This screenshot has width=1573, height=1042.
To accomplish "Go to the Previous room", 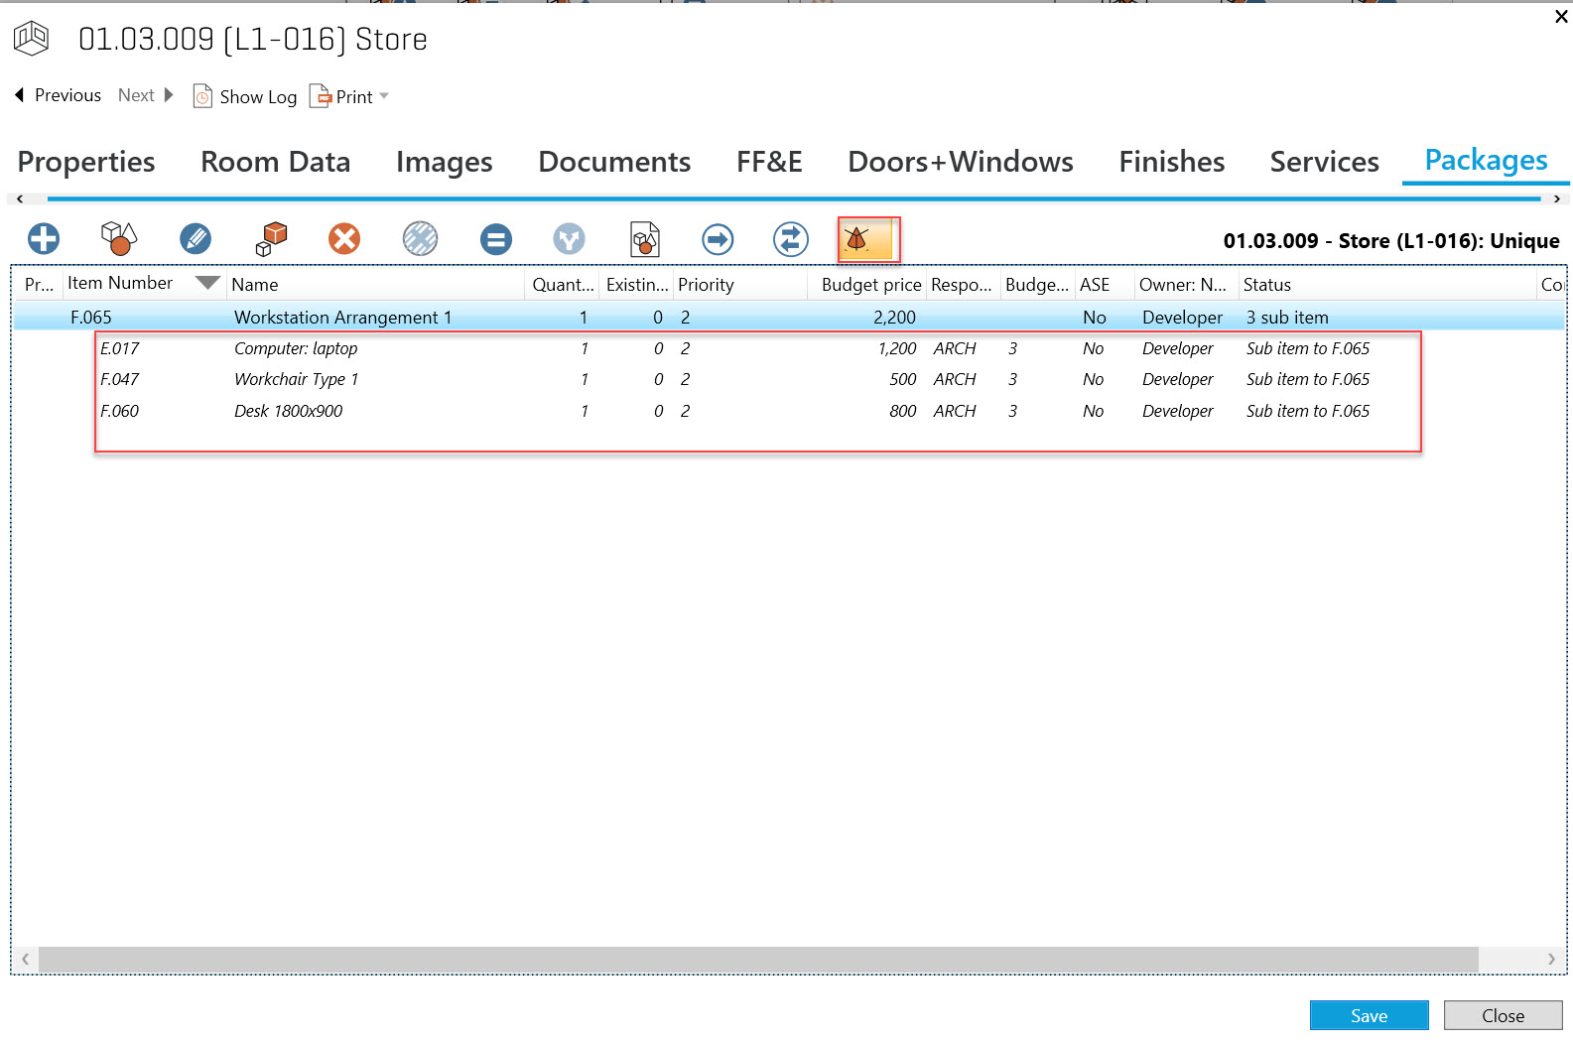I will (x=58, y=95).
